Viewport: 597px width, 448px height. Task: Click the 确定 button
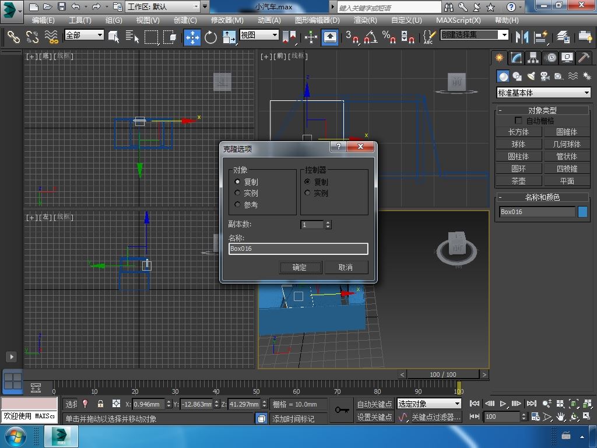click(299, 267)
